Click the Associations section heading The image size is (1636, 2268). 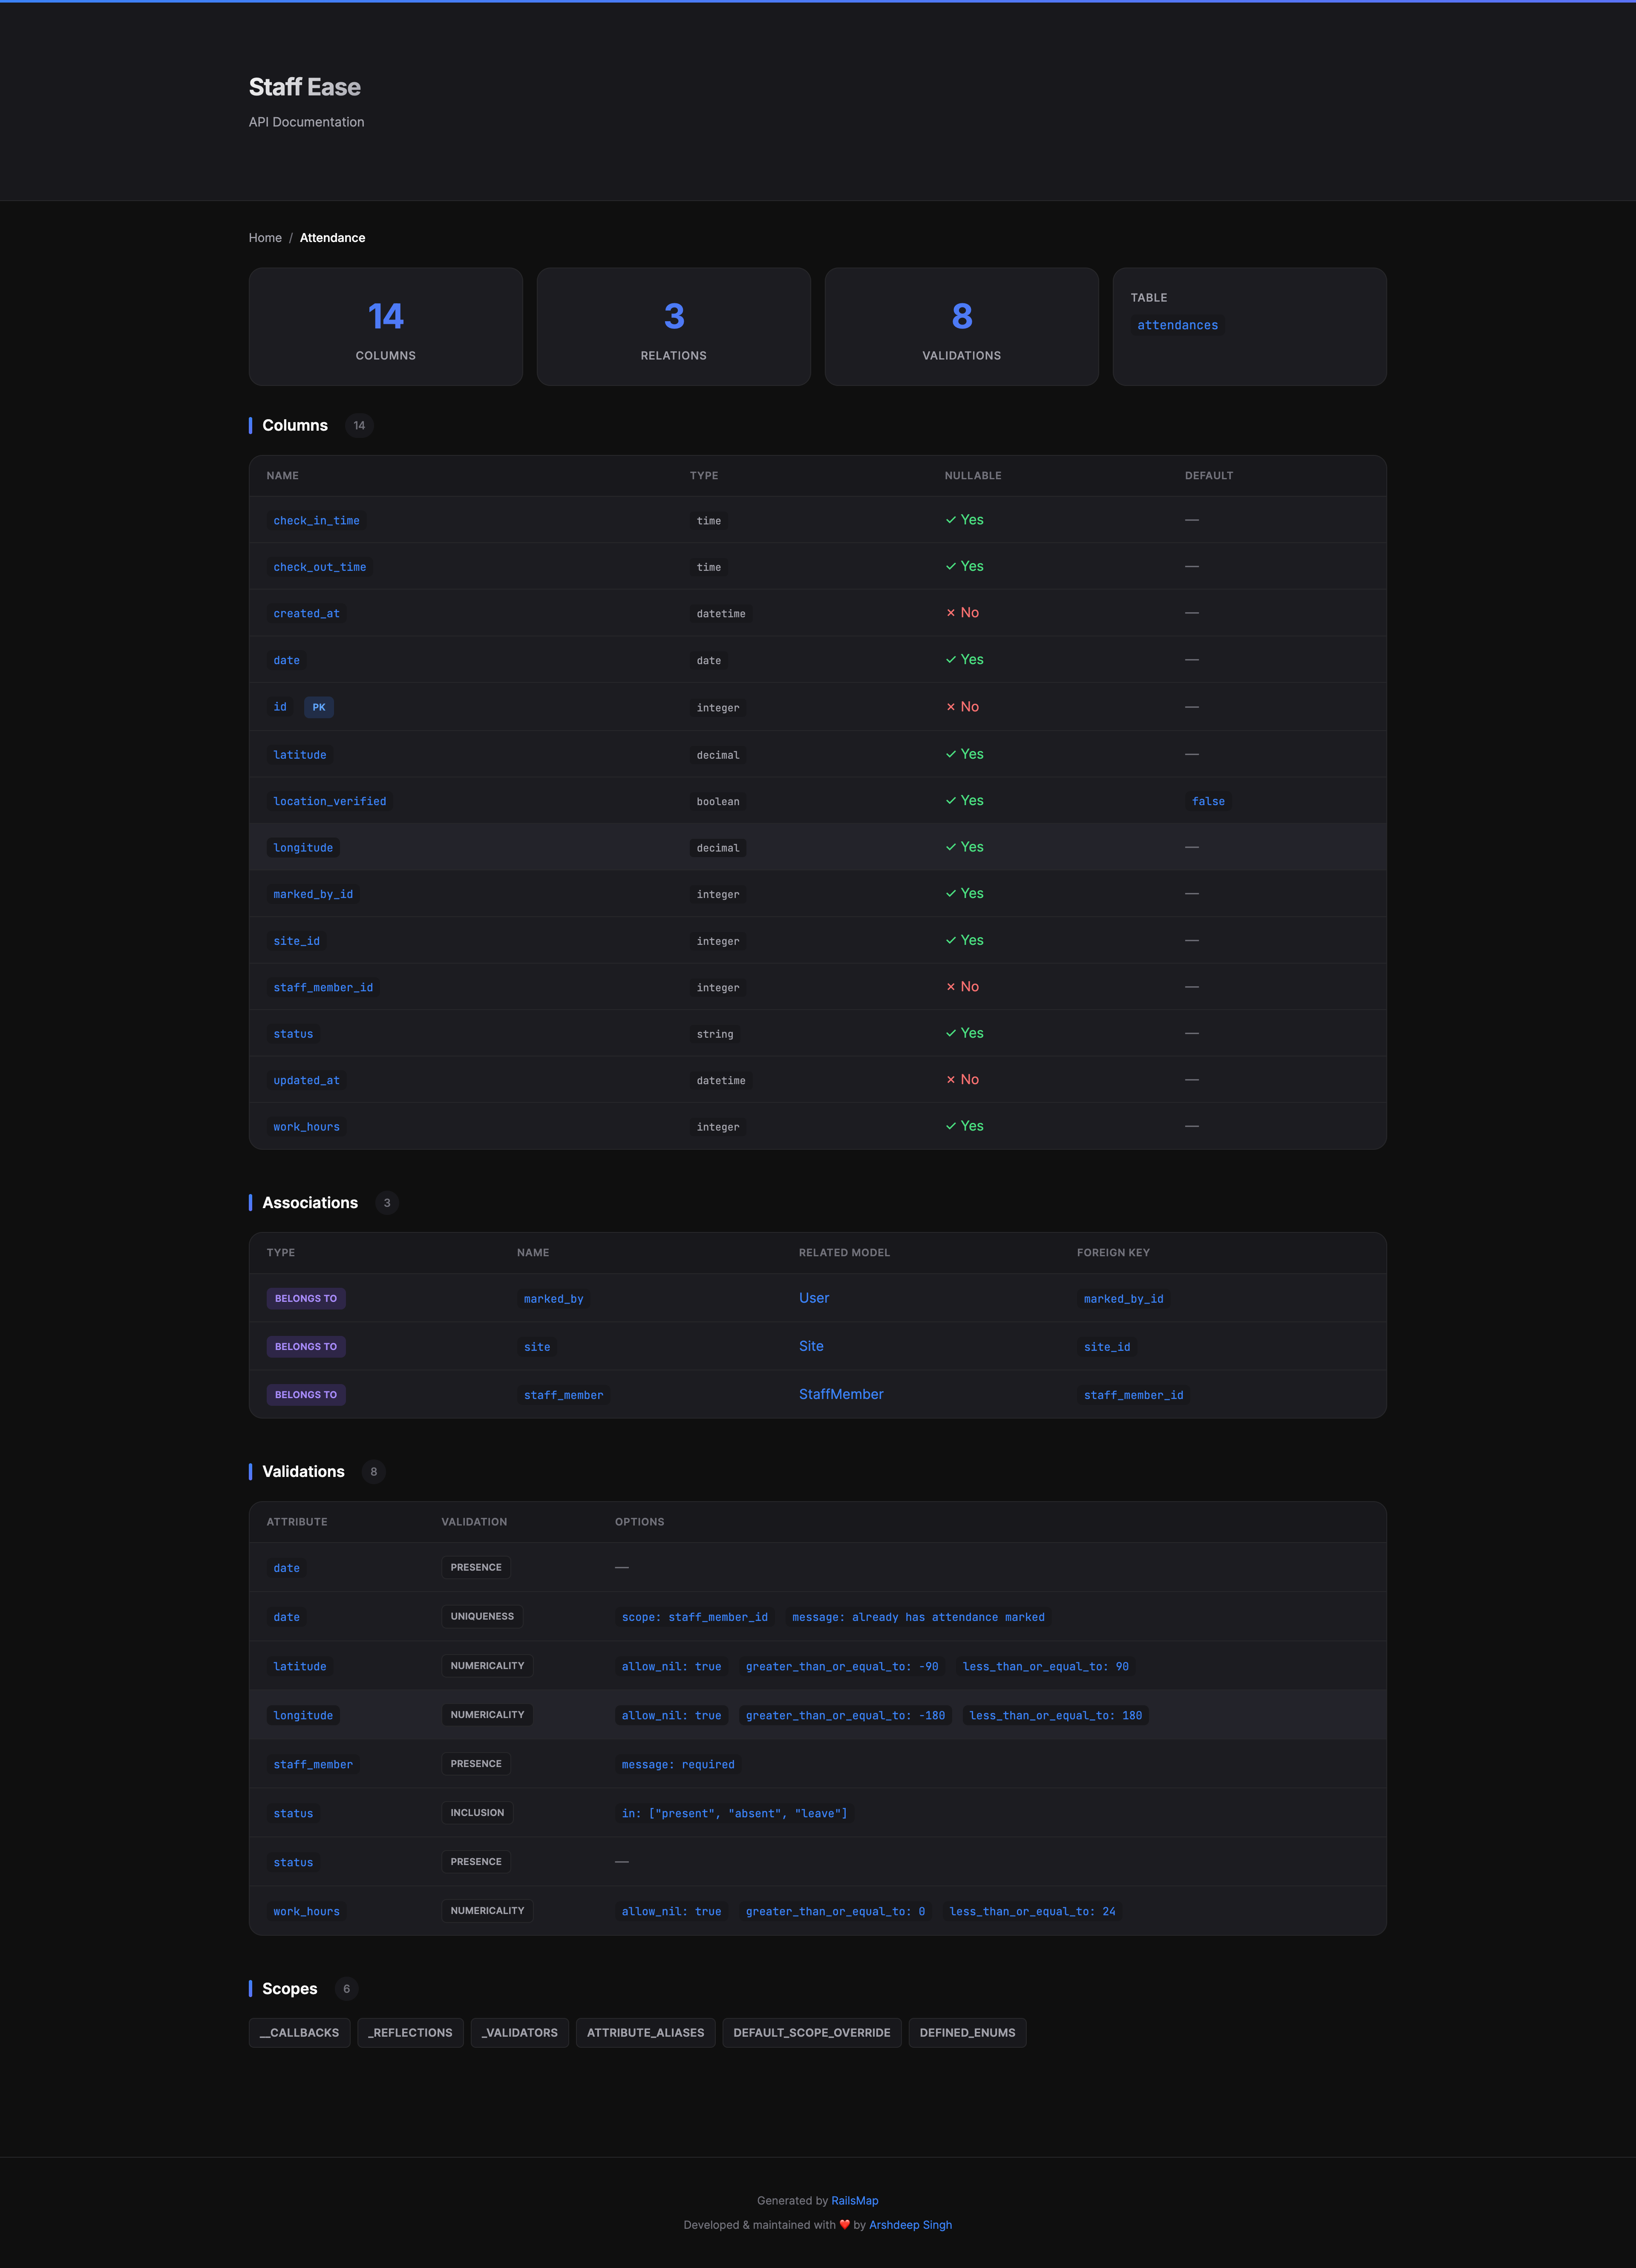(310, 1202)
